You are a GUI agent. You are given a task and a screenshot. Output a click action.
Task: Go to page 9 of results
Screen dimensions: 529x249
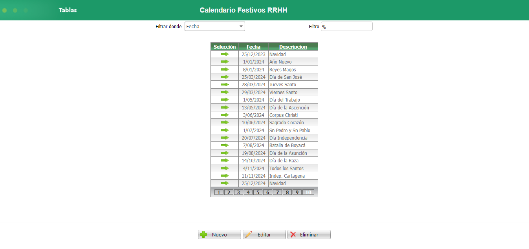click(x=297, y=192)
